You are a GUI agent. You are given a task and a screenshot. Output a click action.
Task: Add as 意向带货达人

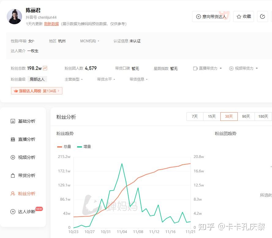point(211,17)
